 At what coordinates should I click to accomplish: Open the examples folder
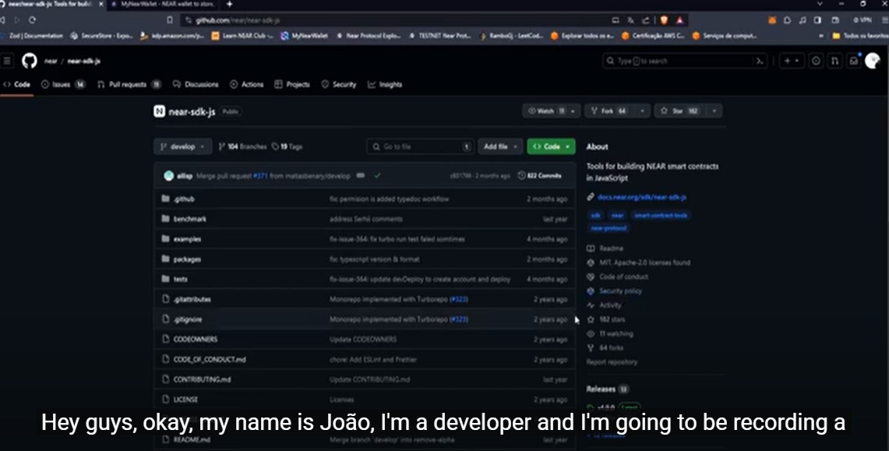pos(187,239)
